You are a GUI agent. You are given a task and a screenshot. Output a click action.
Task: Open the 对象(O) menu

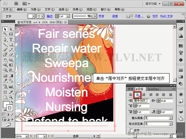click(x=36, y=9)
